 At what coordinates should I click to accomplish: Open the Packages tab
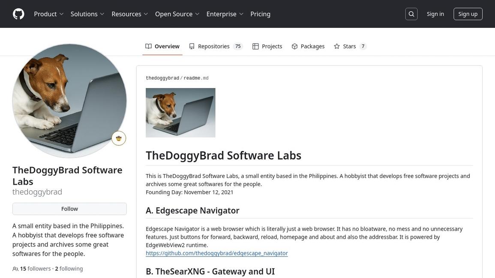pos(308,46)
